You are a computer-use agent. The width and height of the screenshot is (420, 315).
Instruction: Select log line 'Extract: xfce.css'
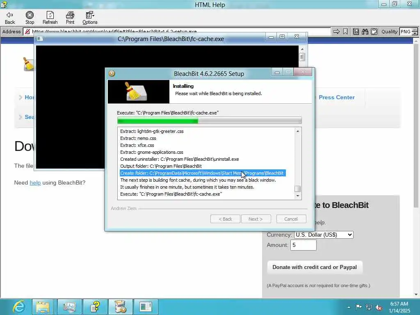pos(137,145)
